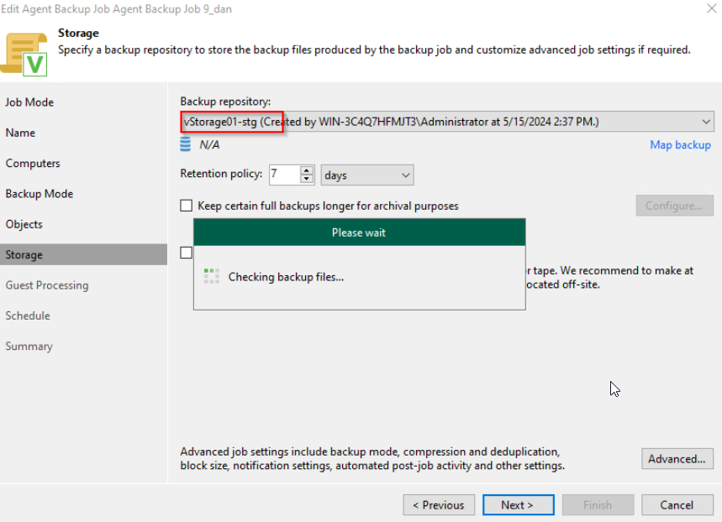Screen dimensions: 722x522
Task: Open the Name step in sidebar
Action: (x=20, y=133)
